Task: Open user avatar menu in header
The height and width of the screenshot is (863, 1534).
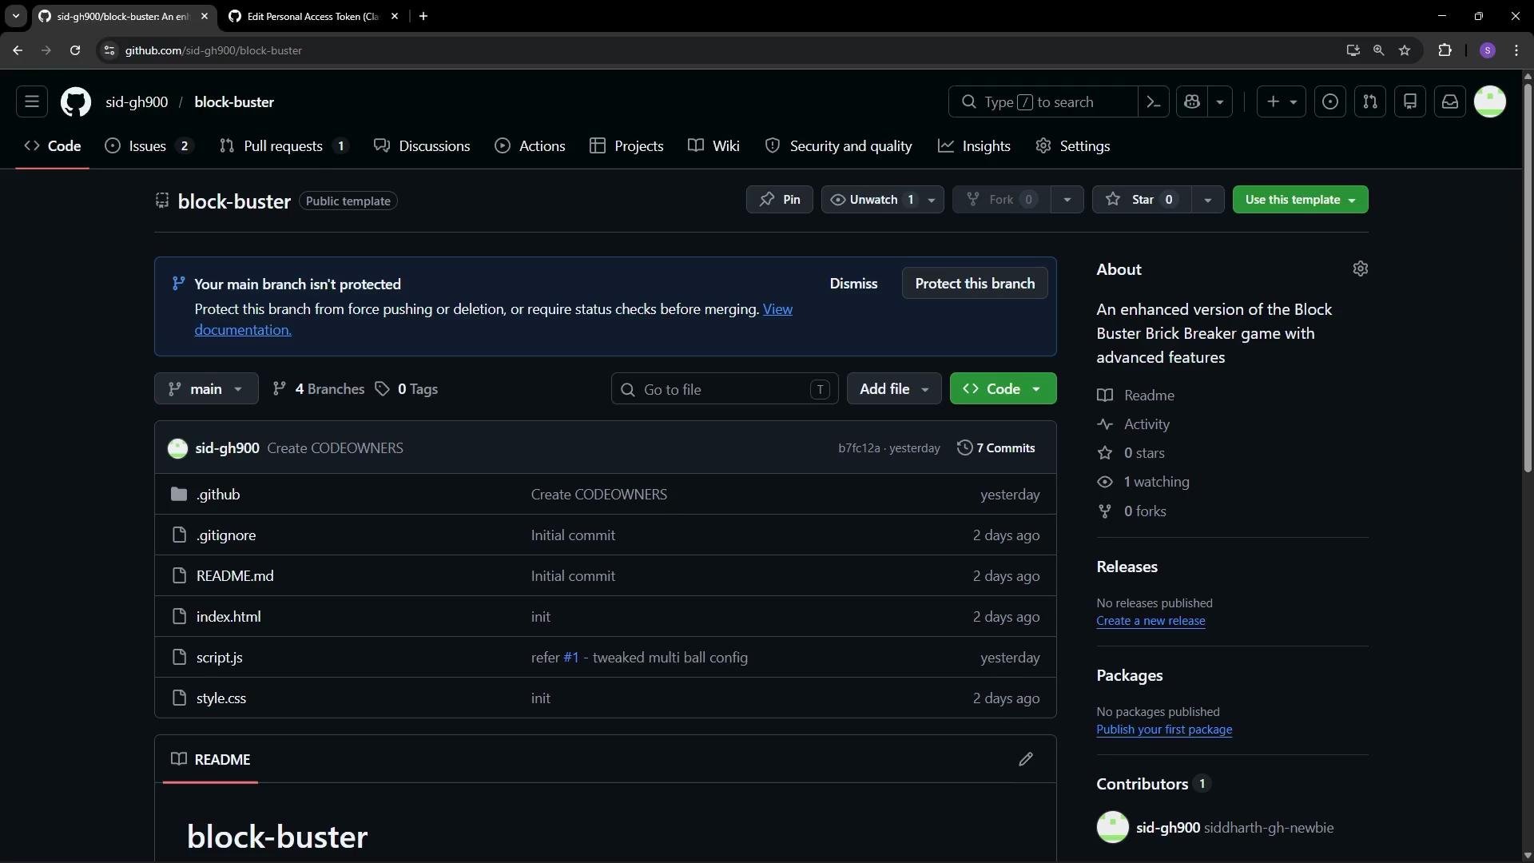Action: (x=1490, y=101)
